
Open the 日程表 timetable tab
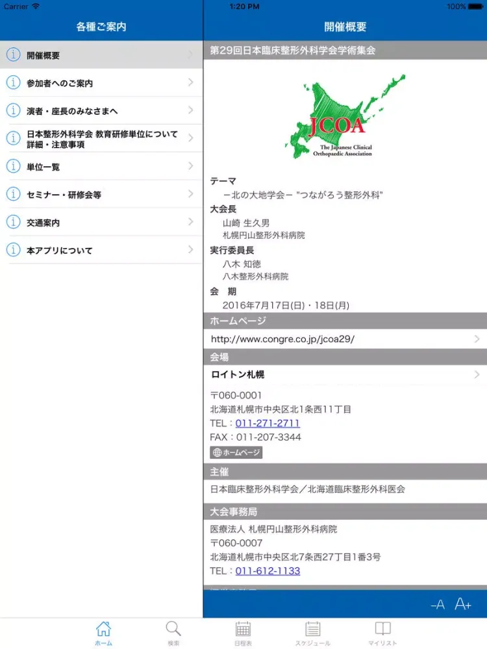click(243, 633)
